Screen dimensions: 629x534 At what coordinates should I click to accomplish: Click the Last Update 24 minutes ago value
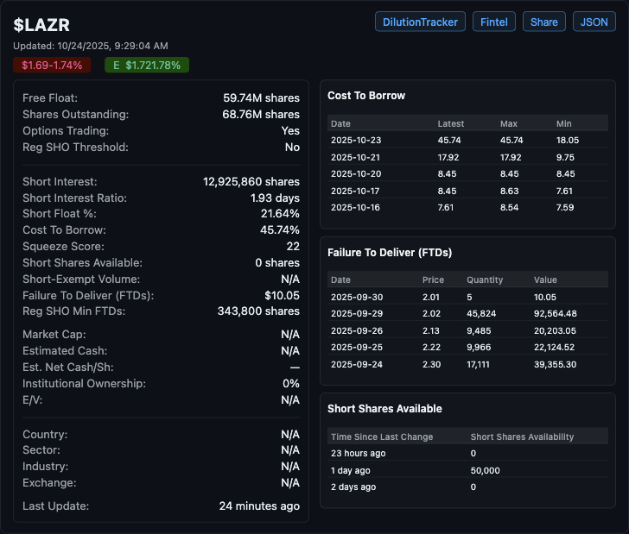(x=259, y=506)
